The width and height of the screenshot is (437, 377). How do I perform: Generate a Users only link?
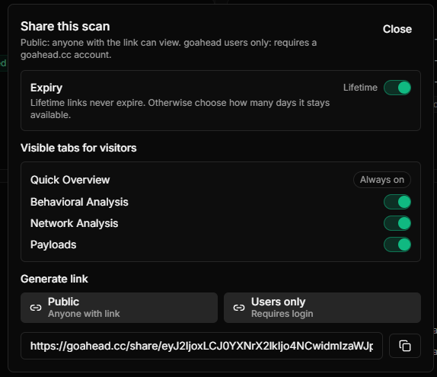(322, 308)
